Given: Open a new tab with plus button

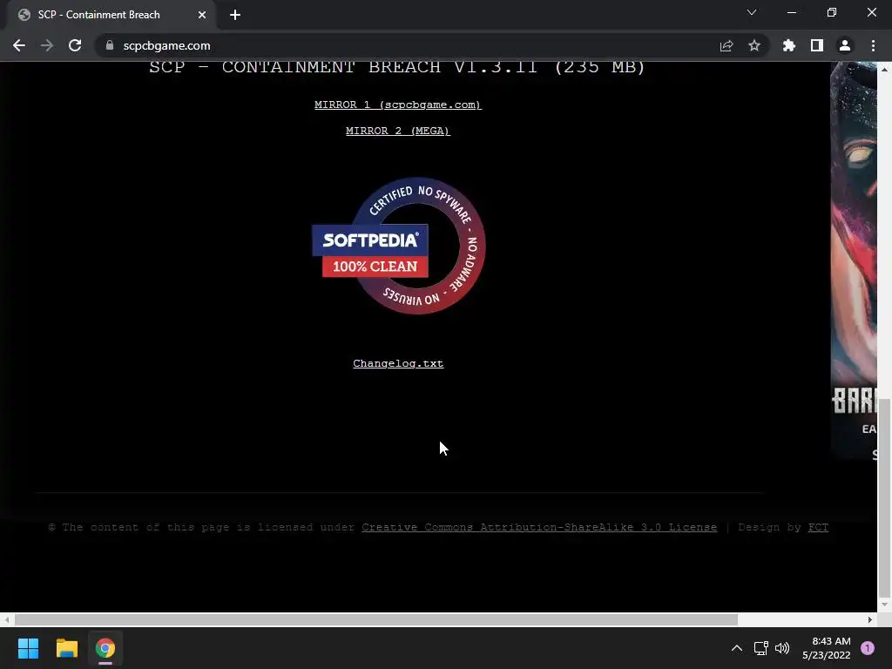Looking at the screenshot, I should (x=235, y=15).
